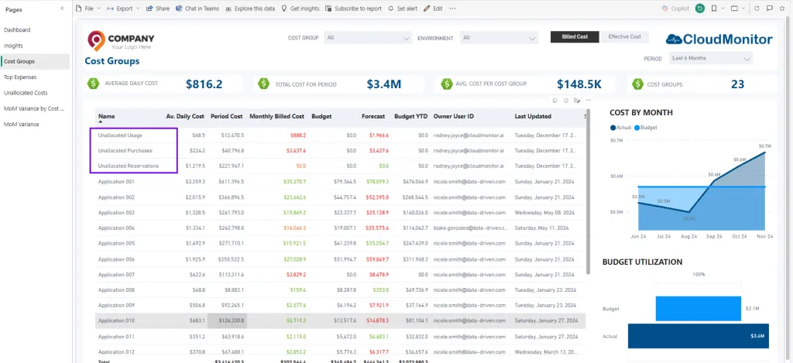The image size is (793, 363).
Task: Click blake.gonzales owner cell for Application 004
Action: (469, 228)
